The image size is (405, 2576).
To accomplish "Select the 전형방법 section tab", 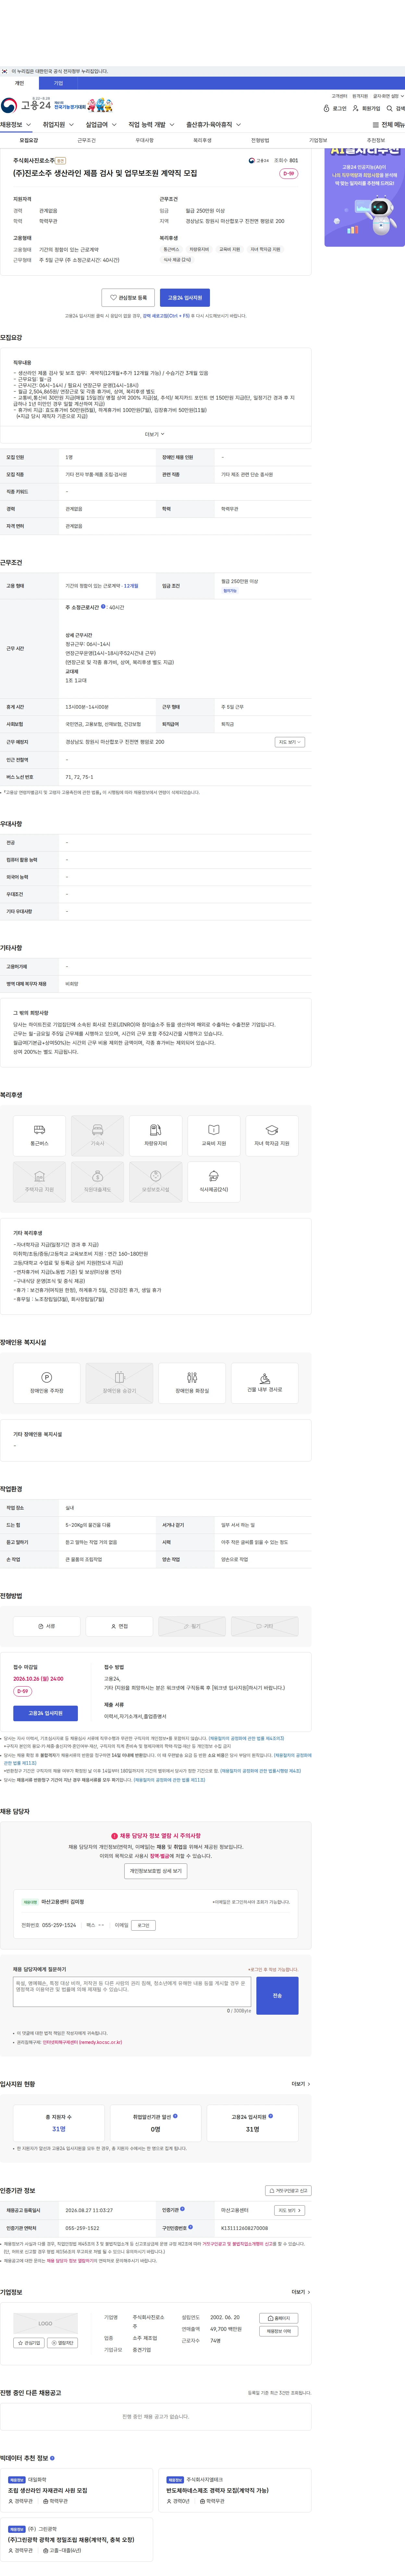I will click(x=260, y=140).
